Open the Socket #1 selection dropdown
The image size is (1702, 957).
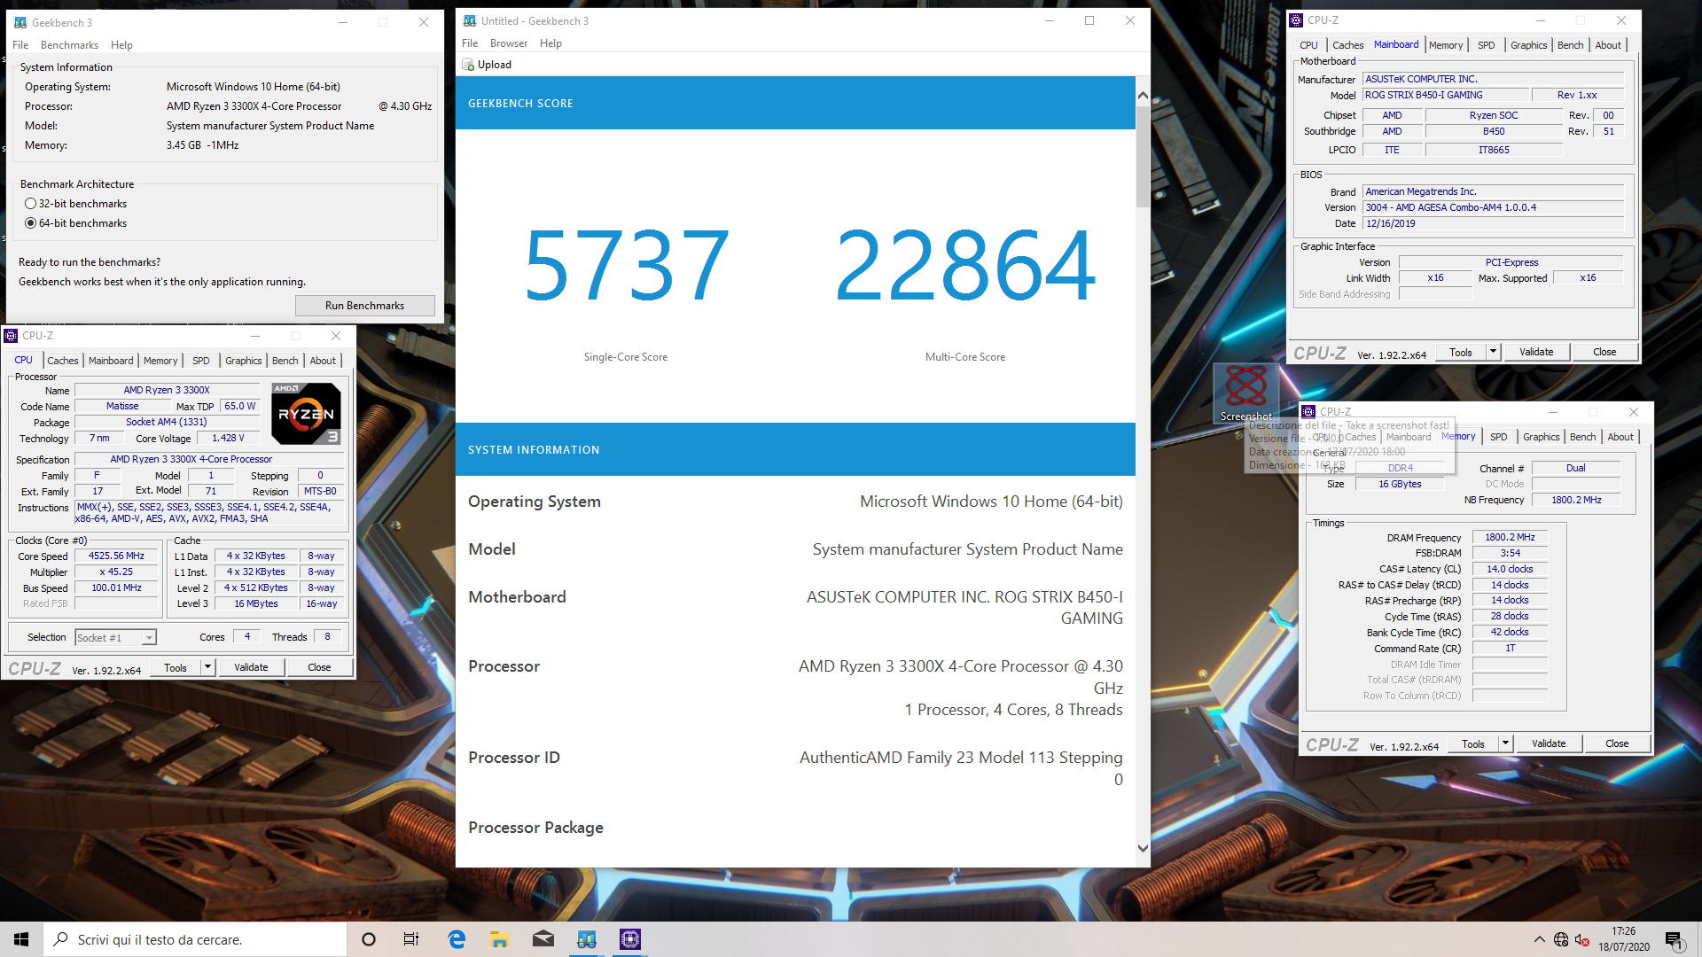pyautogui.click(x=115, y=637)
